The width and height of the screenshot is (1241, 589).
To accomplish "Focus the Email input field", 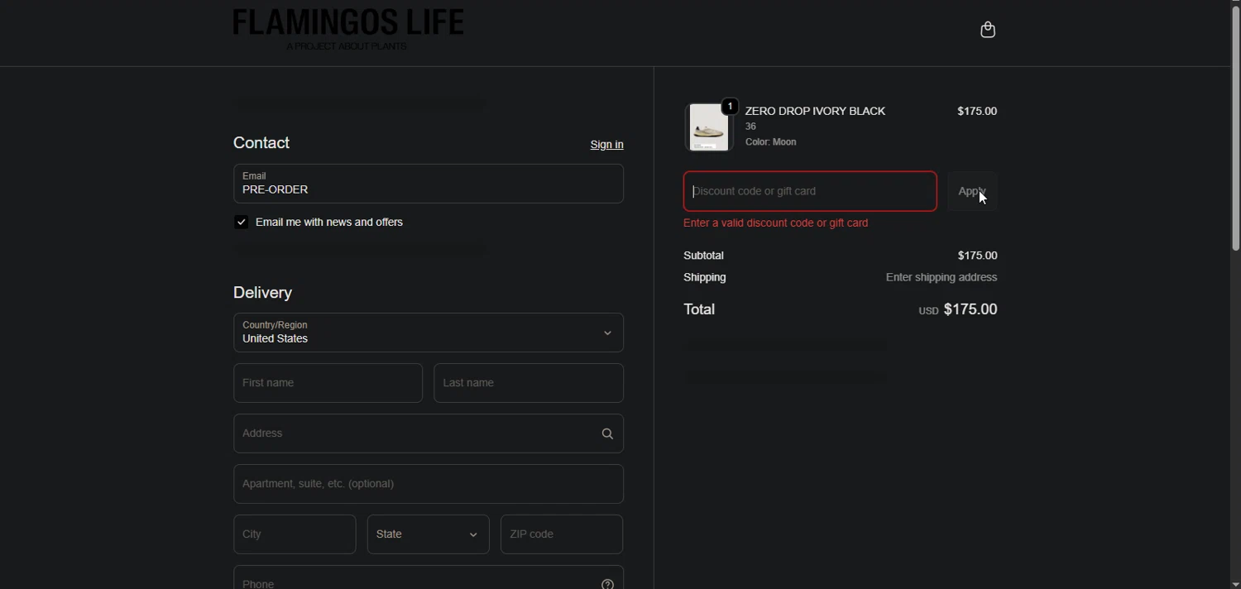I will (429, 184).
